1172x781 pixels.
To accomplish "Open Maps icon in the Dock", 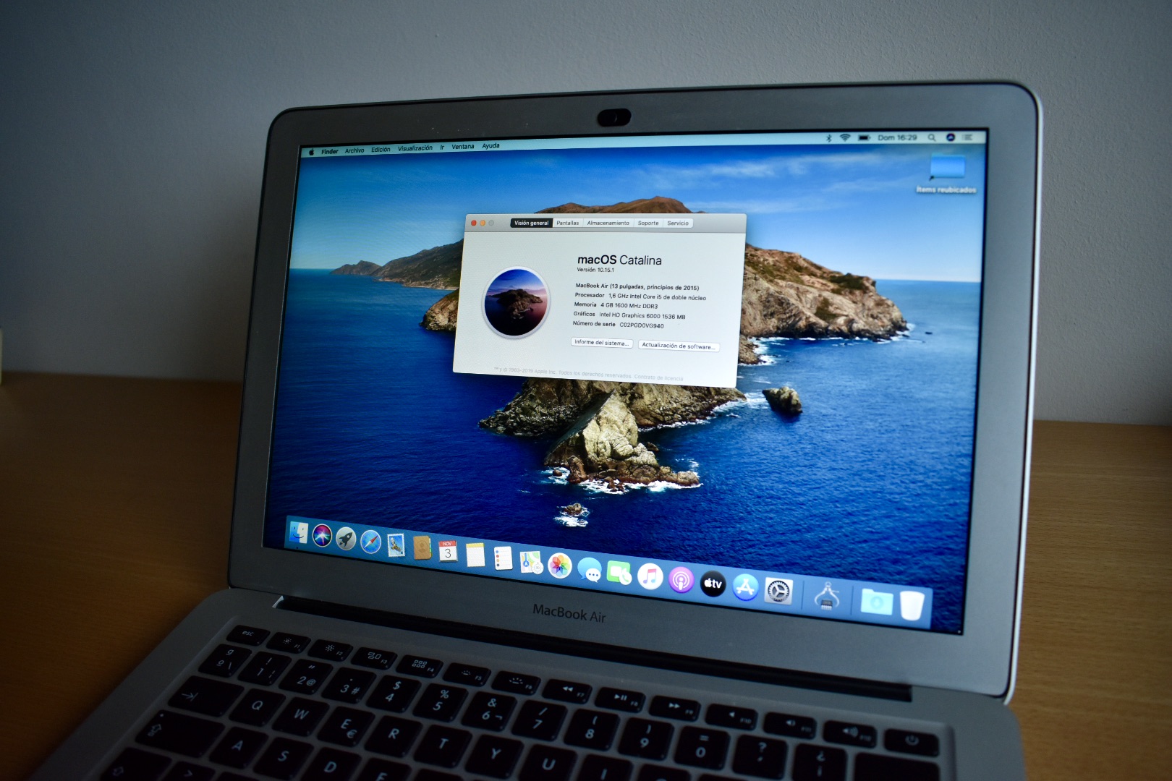I will 531,562.
